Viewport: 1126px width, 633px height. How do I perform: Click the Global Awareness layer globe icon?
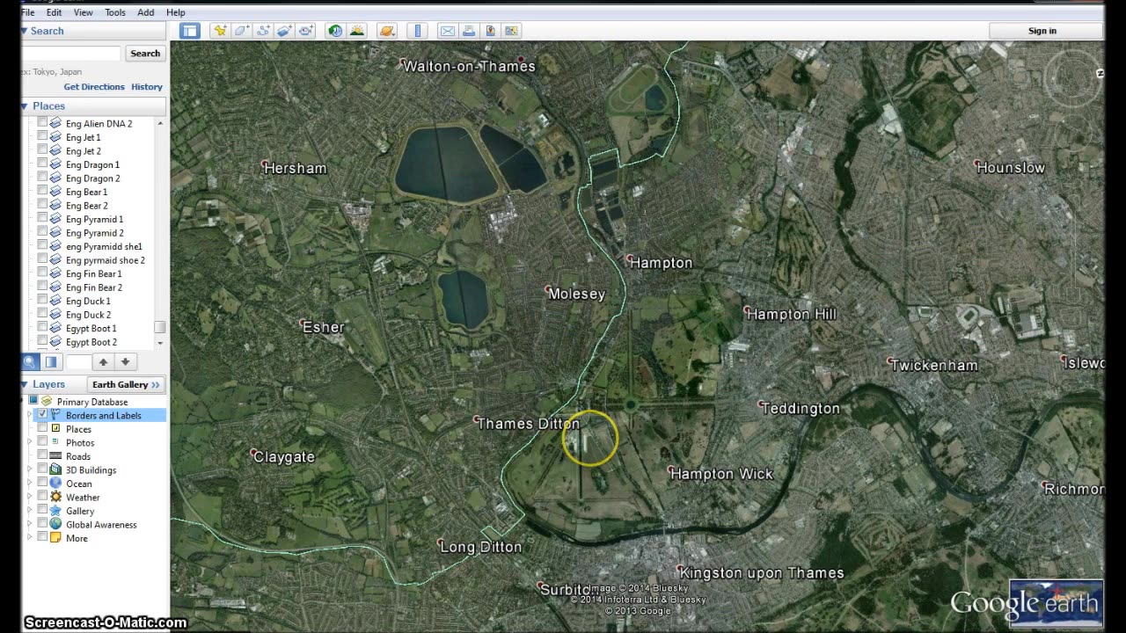(x=55, y=524)
